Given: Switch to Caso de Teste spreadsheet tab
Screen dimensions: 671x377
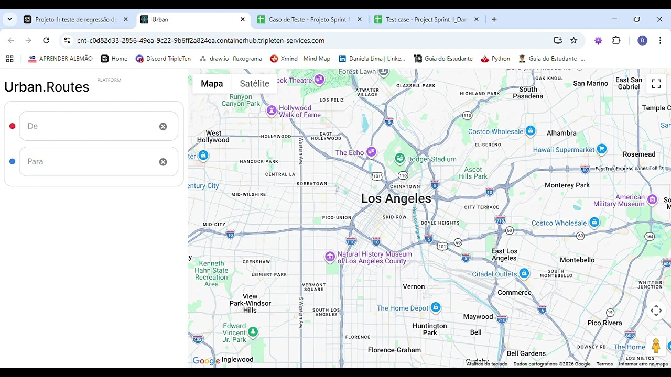Looking at the screenshot, I should coord(309,19).
